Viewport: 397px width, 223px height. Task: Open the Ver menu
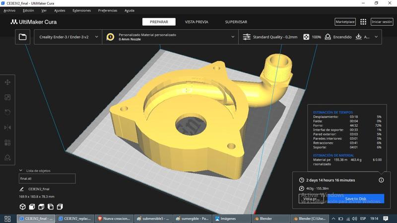pyautogui.click(x=44, y=10)
